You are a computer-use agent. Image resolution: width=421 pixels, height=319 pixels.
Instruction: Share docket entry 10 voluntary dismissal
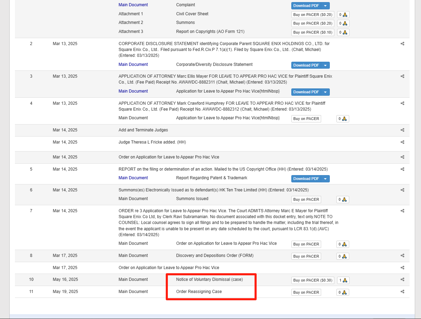[402, 279]
